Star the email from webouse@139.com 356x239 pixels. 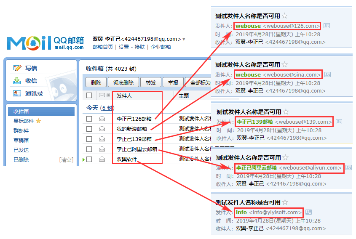(x=286, y=112)
